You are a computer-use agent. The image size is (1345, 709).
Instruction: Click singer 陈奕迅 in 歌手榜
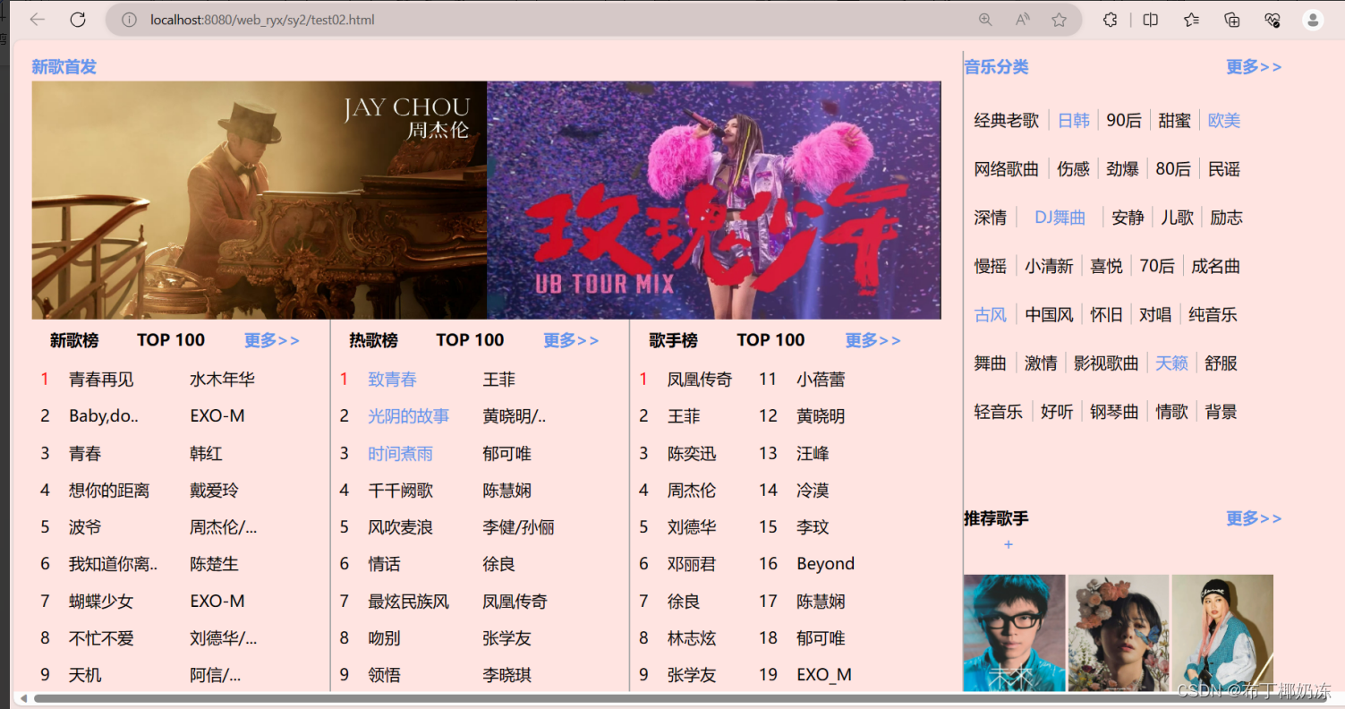[692, 454]
